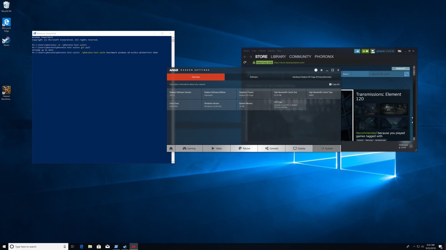
Task: Click the Steam store search magnifier icon
Action: 407,74
